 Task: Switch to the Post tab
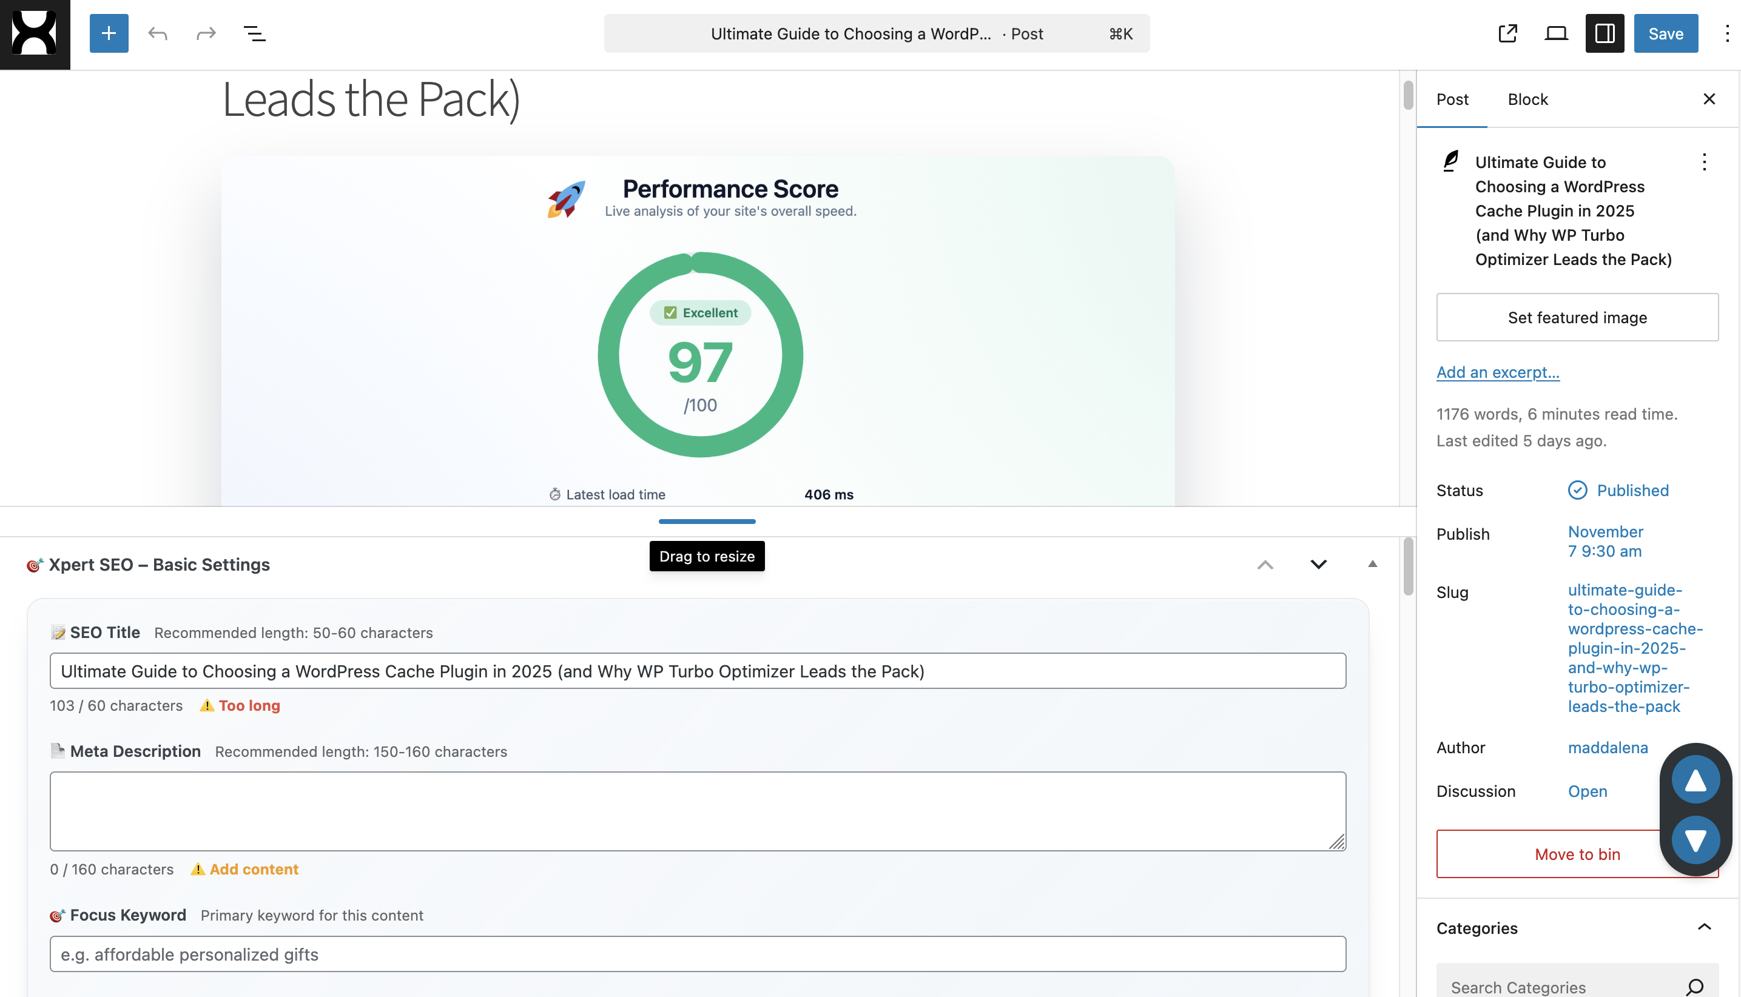point(1452,99)
